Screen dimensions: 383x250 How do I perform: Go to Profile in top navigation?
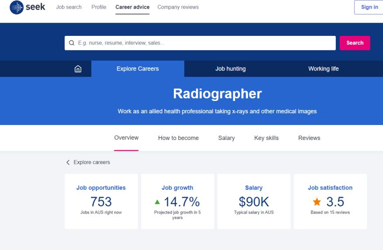click(99, 7)
